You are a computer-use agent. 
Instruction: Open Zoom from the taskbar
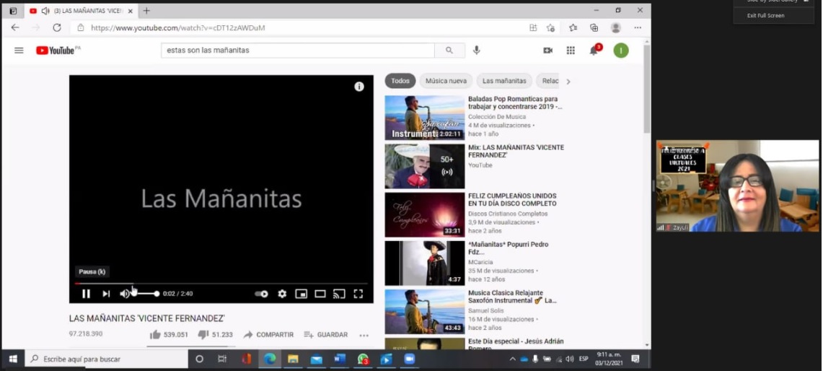click(410, 359)
